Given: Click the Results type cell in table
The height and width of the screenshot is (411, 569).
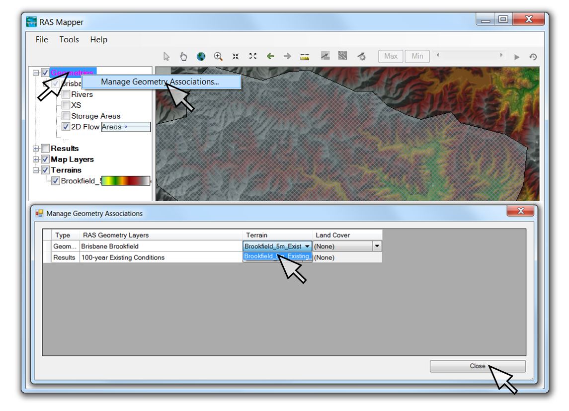Looking at the screenshot, I should [65, 257].
